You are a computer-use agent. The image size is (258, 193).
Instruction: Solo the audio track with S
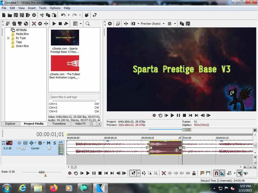[55, 143]
